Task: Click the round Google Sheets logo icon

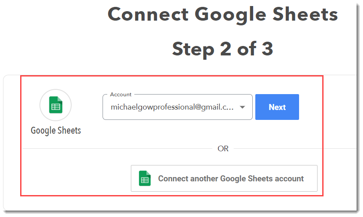Action: [x=56, y=105]
